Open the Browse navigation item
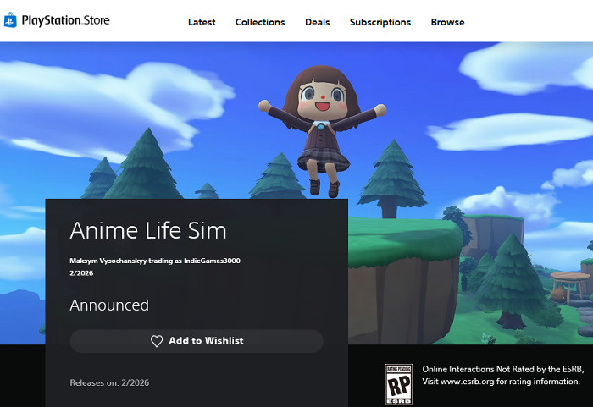Image resolution: width=593 pixels, height=407 pixels. 447,22
